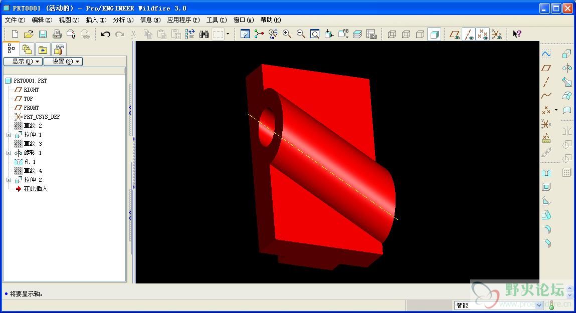Viewport: 576px width, 313px height.
Task: Select the Extrude tool in right toolbar
Action: pos(567,54)
